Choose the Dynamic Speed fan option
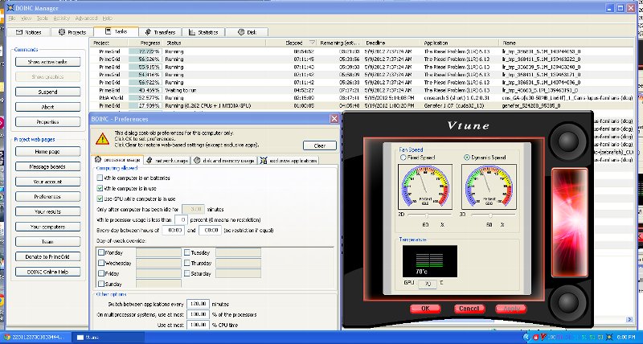 [x=467, y=158]
